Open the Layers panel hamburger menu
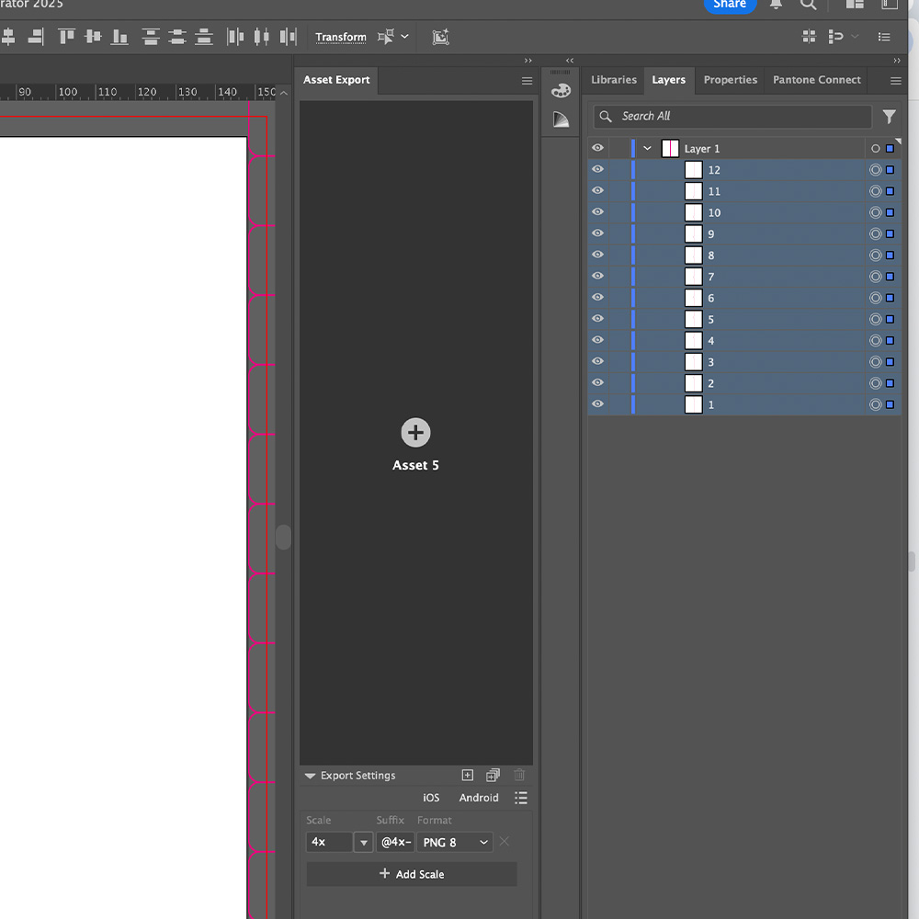The image size is (919, 919). (895, 81)
